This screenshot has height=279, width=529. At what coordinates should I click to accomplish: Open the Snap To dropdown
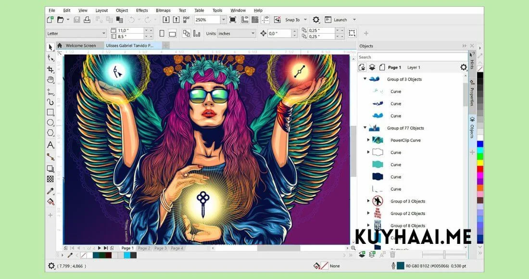305,20
